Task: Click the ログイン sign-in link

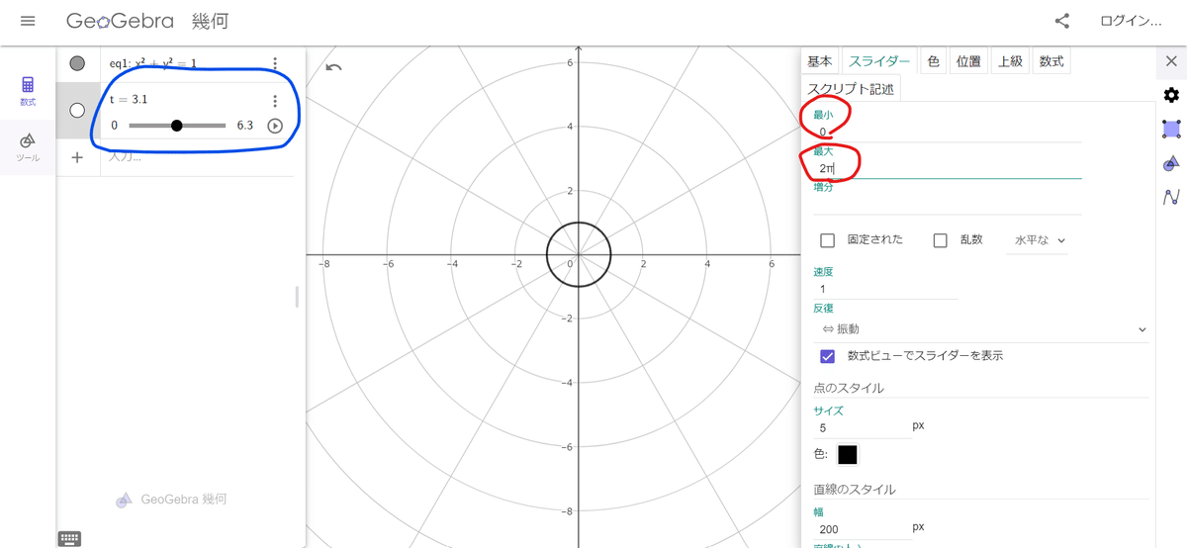Action: click(x=1132, y=21)
